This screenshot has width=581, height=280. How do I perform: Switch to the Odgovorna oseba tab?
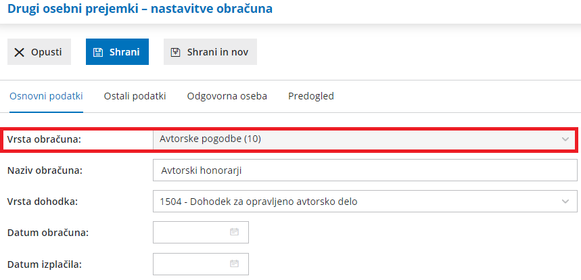(227, 96)
